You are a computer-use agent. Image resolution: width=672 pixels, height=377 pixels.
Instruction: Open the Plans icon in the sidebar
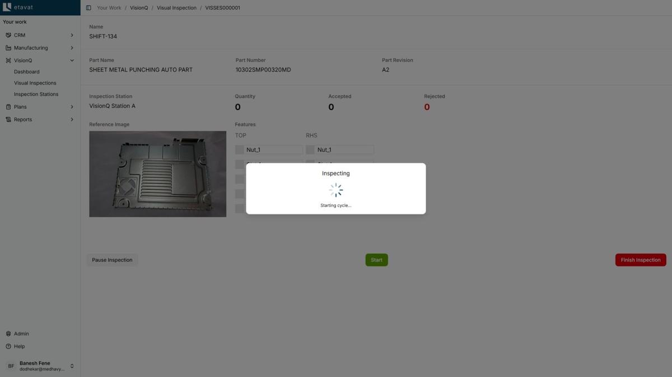click(8, 106)
